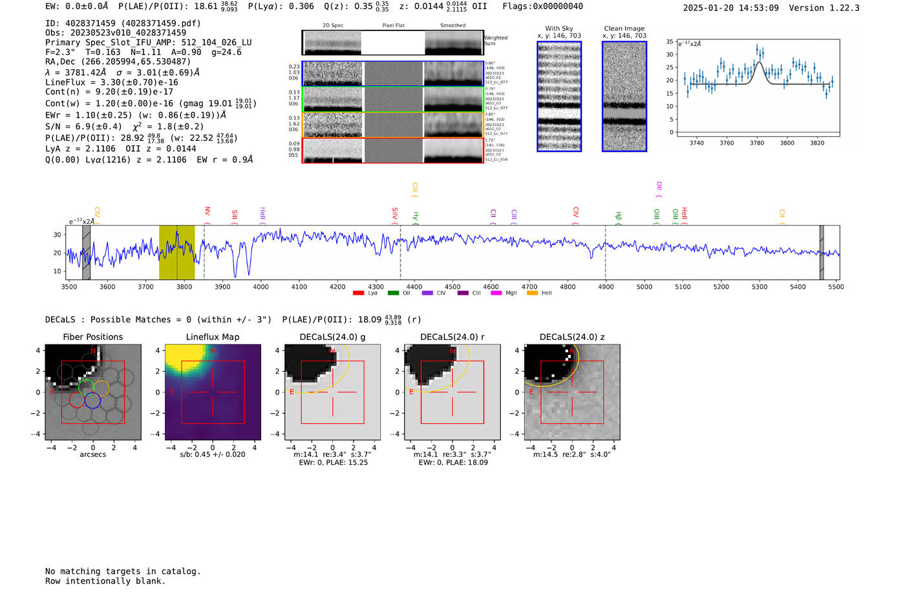Select the green-bordered fiber cutout row
Image resolution: width=905 pixels, height=616 pixels.
tap(392, 100)
